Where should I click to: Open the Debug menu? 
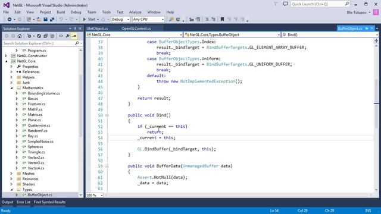pyautogui.click(x=76, y=12)
